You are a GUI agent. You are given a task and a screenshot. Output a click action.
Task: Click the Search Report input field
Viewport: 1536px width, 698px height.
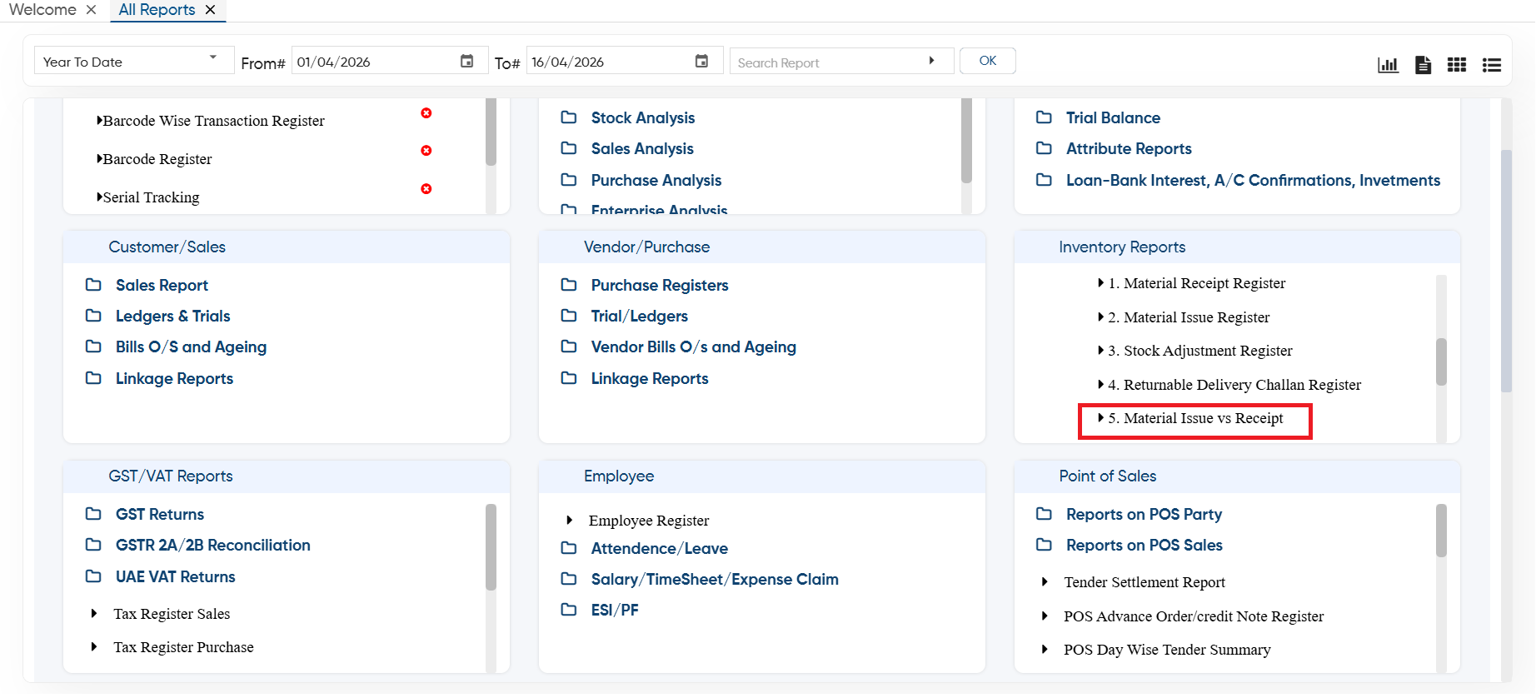[x=829, y=62]
